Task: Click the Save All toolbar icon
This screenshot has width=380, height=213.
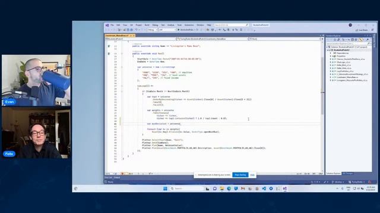Action: click(x=132, y=30)
